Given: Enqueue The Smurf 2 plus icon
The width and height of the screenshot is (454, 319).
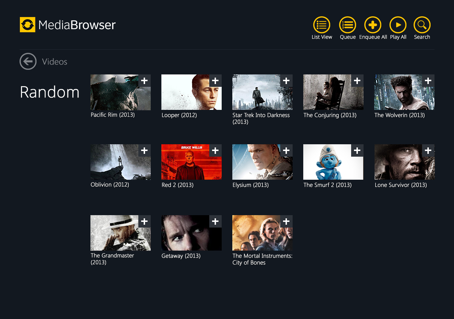Looking at the screenshot, I should pyautogui.click(x=357, y=151).
